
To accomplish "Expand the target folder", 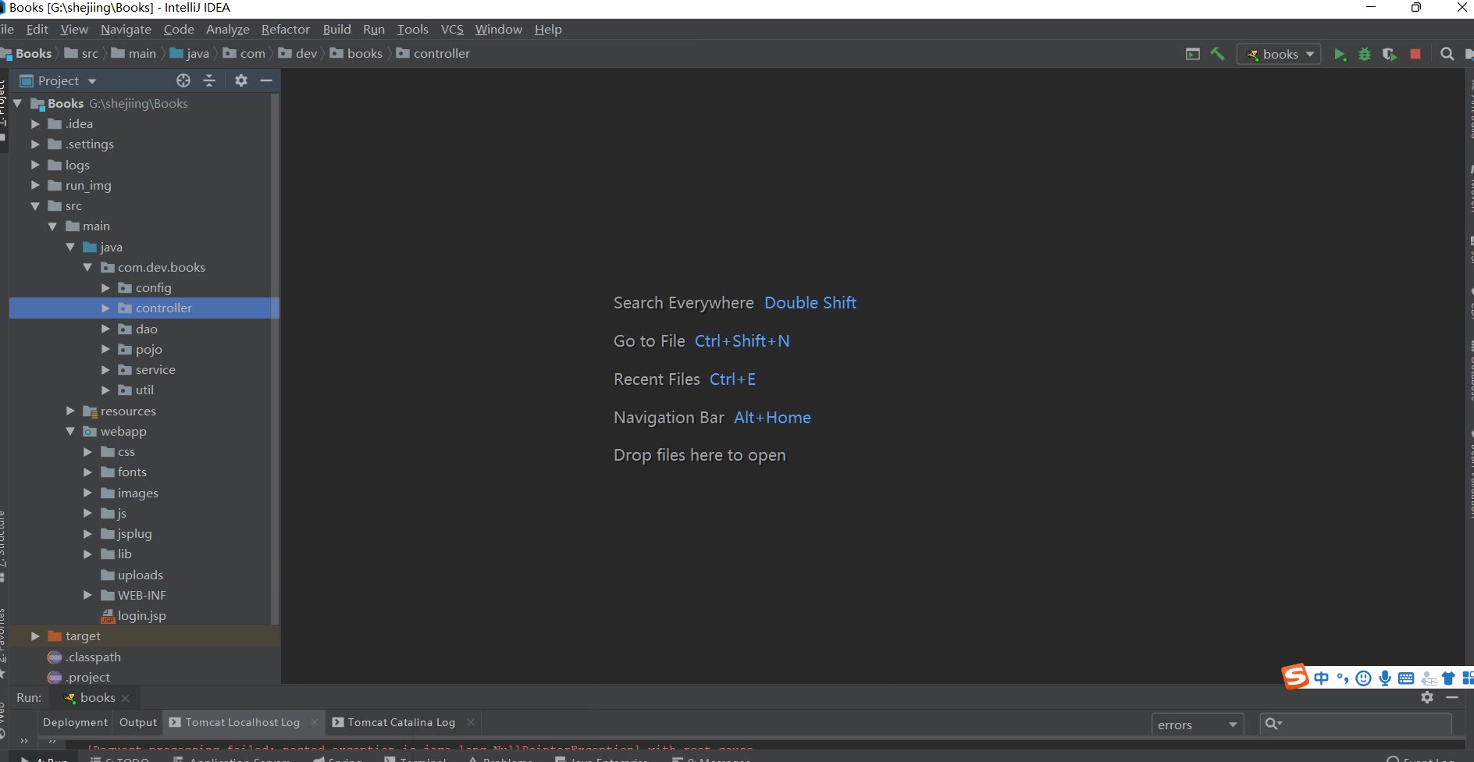I will pos(35,636).
